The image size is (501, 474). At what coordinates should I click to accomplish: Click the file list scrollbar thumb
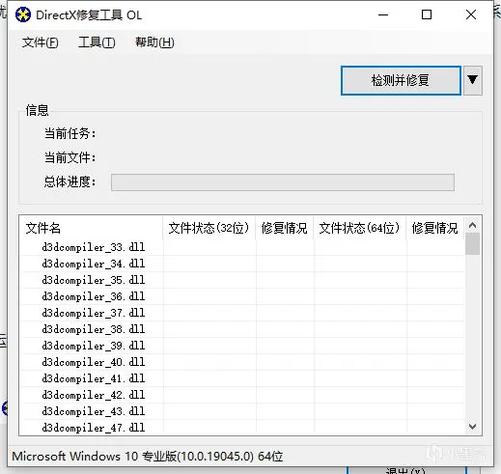pos(472,244)
